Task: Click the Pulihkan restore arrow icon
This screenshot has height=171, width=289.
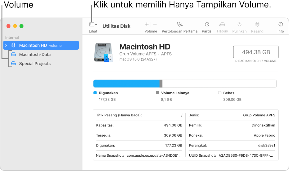Action: coord(239,24)
